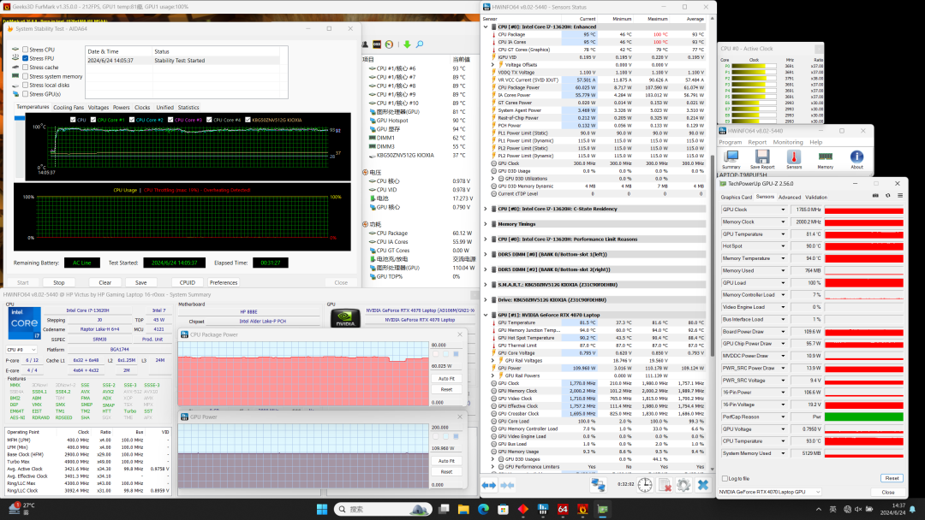The height and width of the screenshot is (520, 925).
Task: Open the Sensors thermometer icon in HWiNFO
Action: click(x=793, y=159)
